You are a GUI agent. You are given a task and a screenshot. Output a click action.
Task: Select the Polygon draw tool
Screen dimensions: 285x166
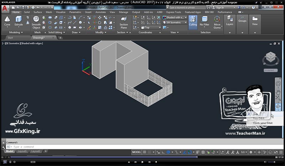coord(69,27)
